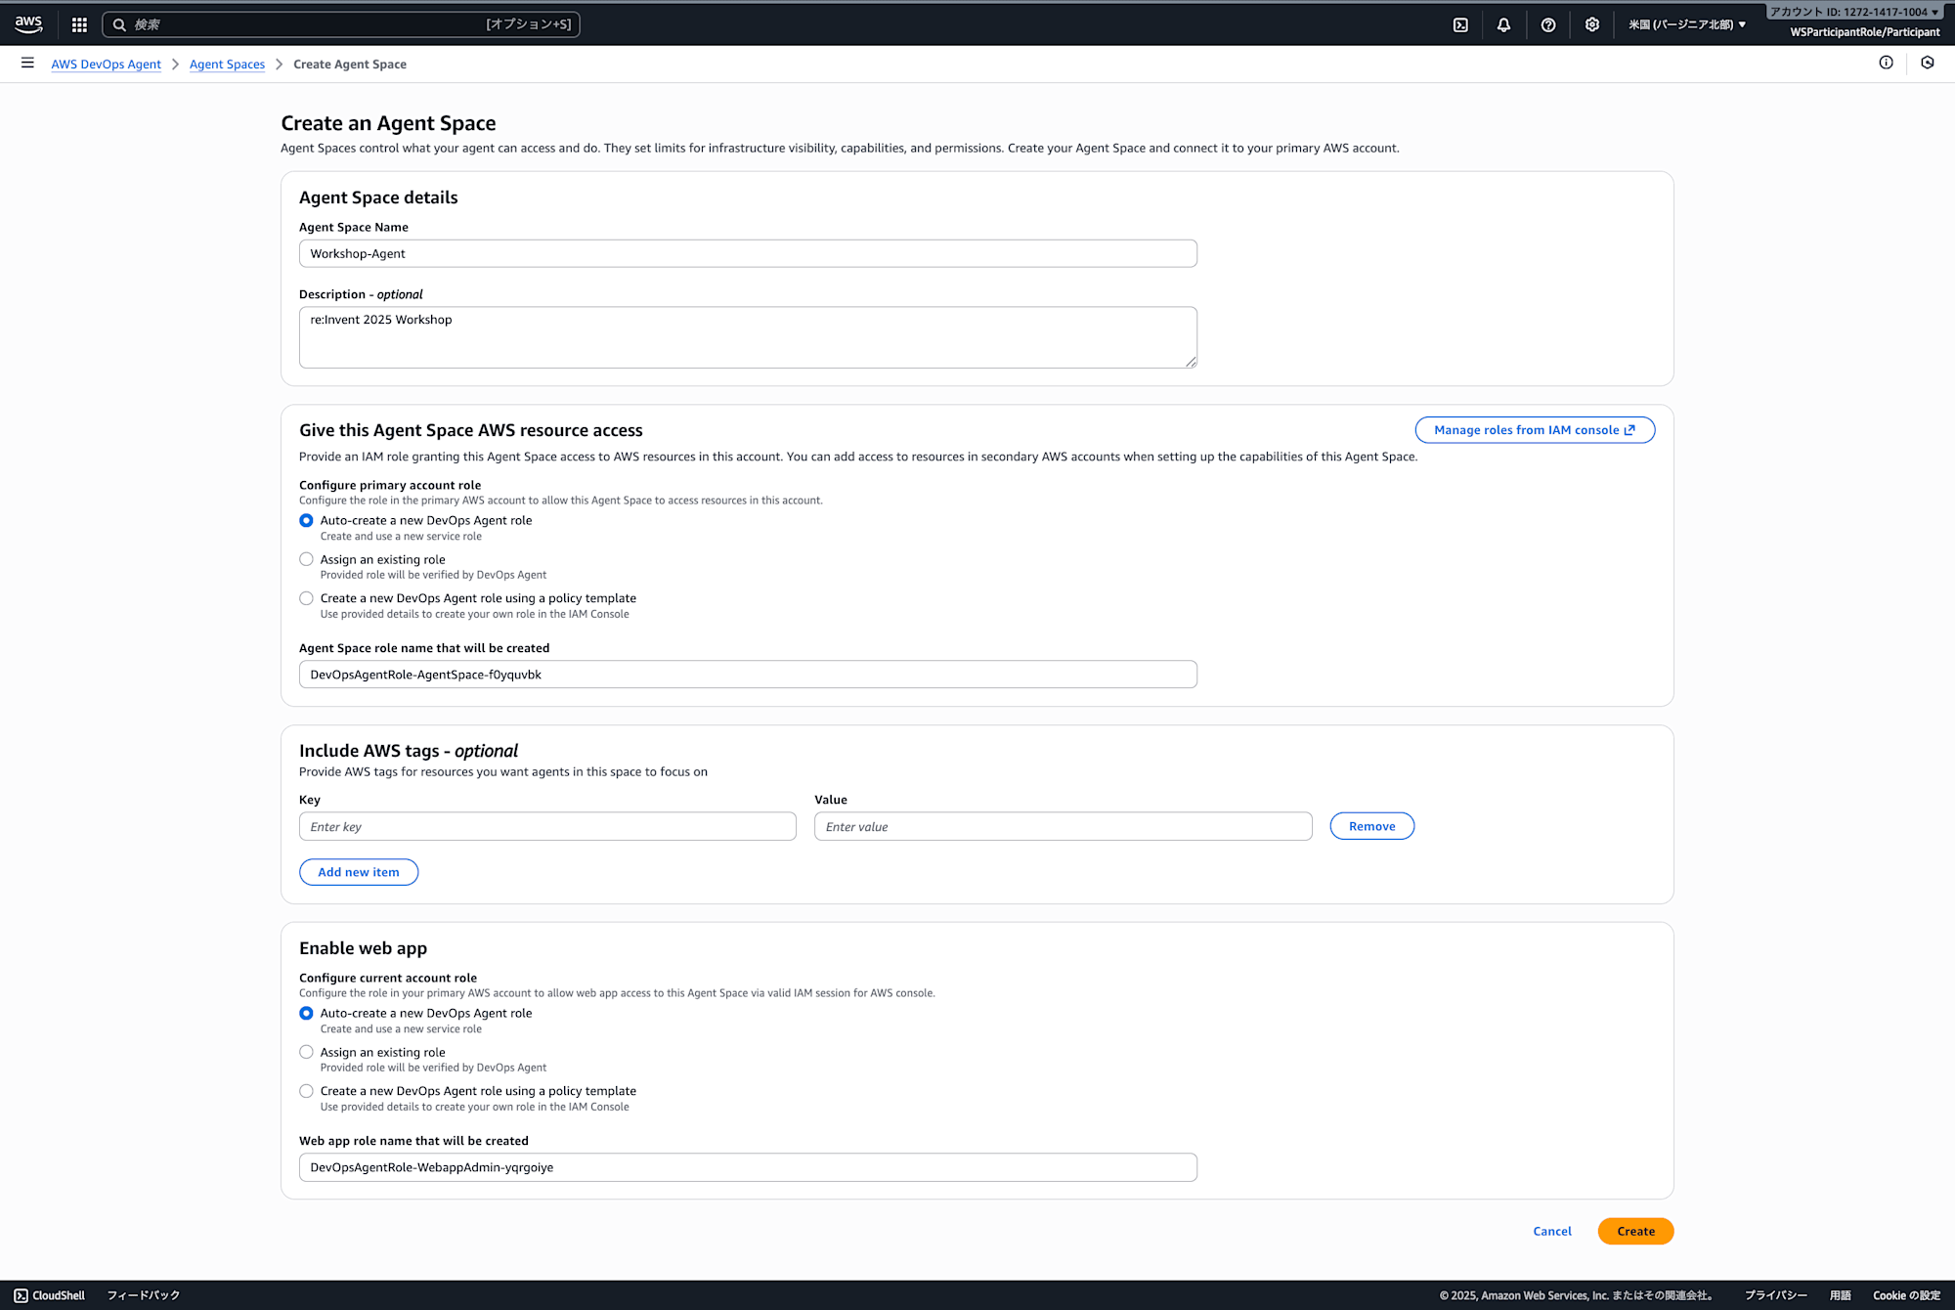The width and height of the screenshot is (1955, 1310).
Task: Open AWS DevOps Agent breadcrumb
Action: click(x=106, y=64)
